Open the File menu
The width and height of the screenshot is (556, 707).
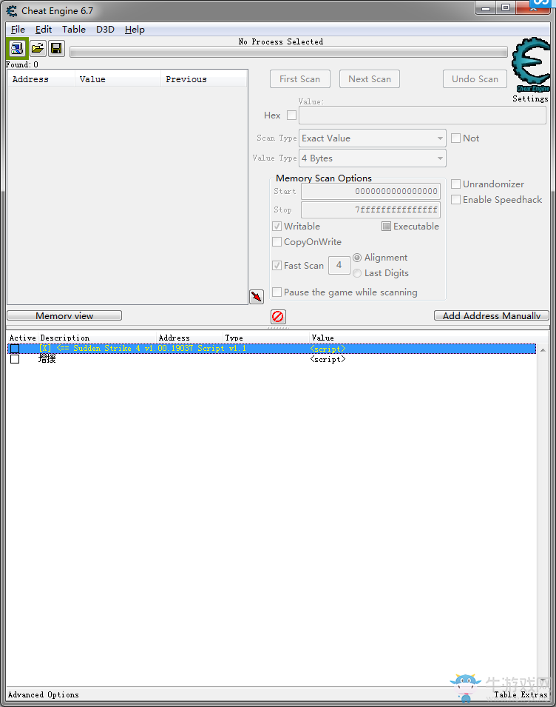pyautogui.click(x=18, y=30)
